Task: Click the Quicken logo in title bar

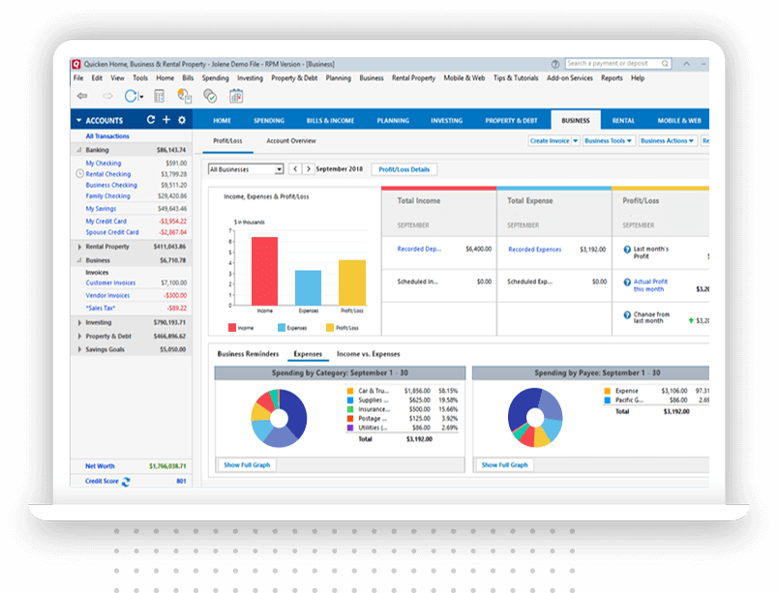Action: pyautogui.click(x=75, y=64)
